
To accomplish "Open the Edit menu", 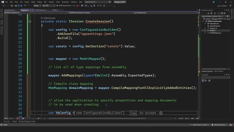I will pyautogui.click(x=11, y=2).
